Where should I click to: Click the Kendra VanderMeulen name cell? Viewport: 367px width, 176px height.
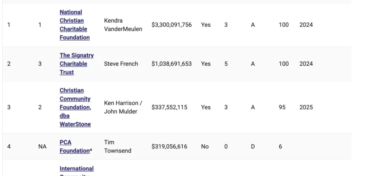(123, 25)
